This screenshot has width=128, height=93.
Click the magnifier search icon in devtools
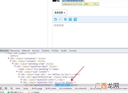(x=12, y=88)
